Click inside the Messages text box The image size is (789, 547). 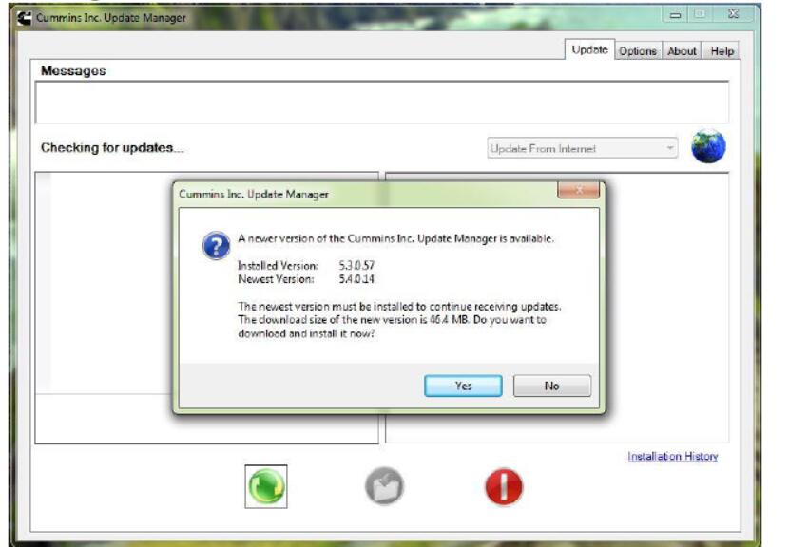click(x=382, y=103)
